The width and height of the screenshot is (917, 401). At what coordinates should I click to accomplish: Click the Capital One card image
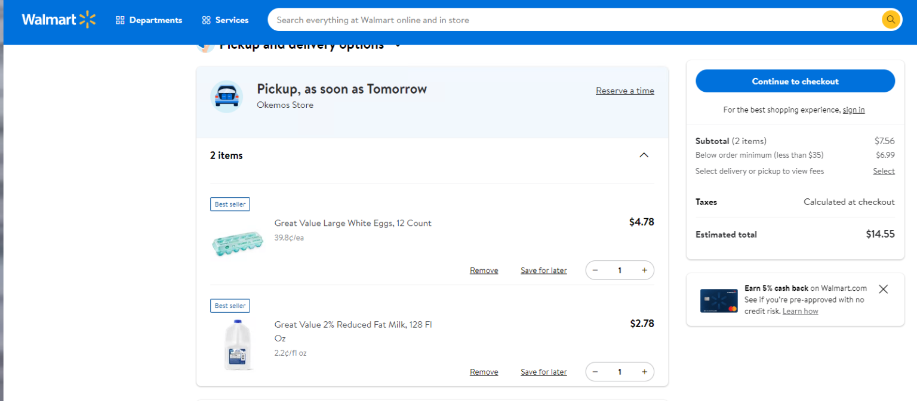(x=719, y=300)
